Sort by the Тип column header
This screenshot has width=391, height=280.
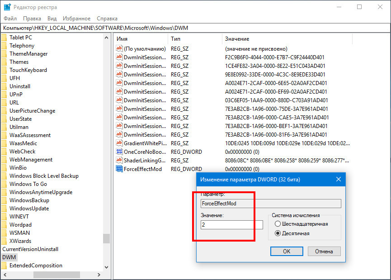[195, 39]
